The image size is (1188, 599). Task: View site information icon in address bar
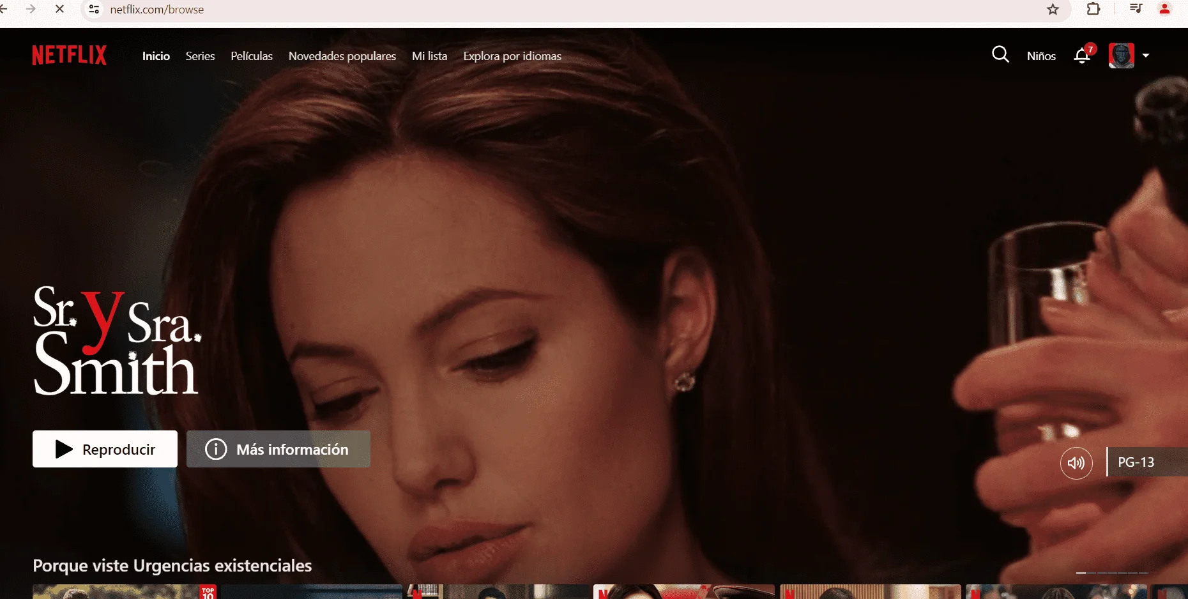tap(95, 10)
